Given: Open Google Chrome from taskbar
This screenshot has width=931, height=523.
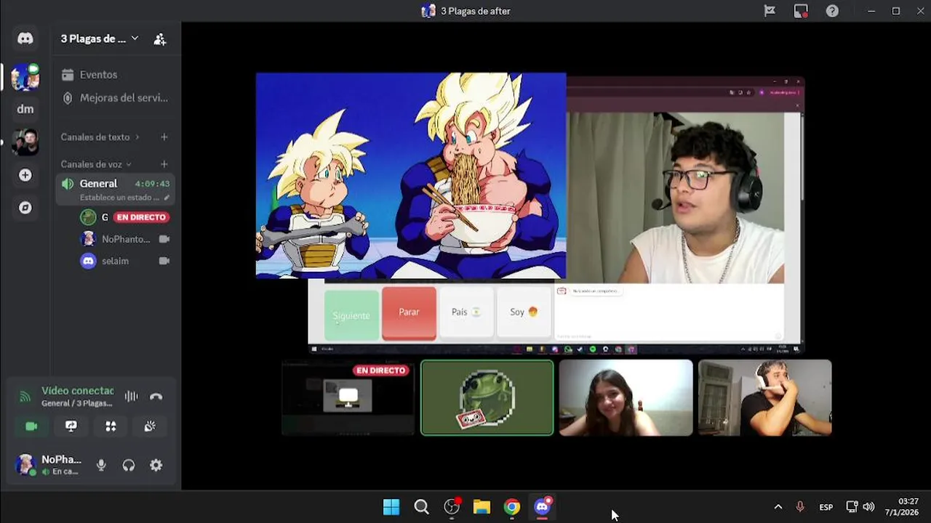Looking at the screenshot, I should pyautogui.click(x=512, y=507).
